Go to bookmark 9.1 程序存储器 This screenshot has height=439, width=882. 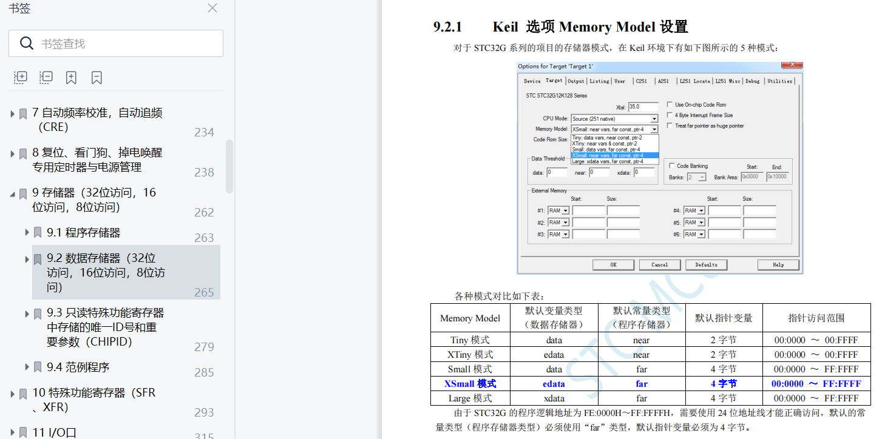[x=83, y=232]
